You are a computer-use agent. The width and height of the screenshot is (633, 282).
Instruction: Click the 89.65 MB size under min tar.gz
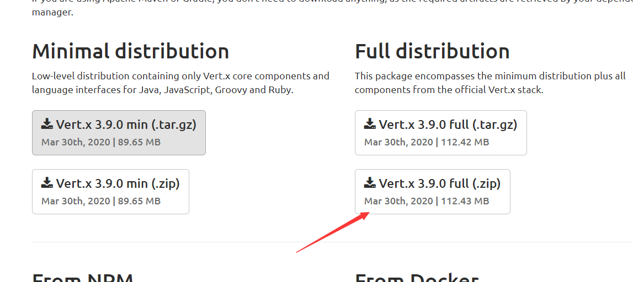pyautogui.click(x=139, y=142)
